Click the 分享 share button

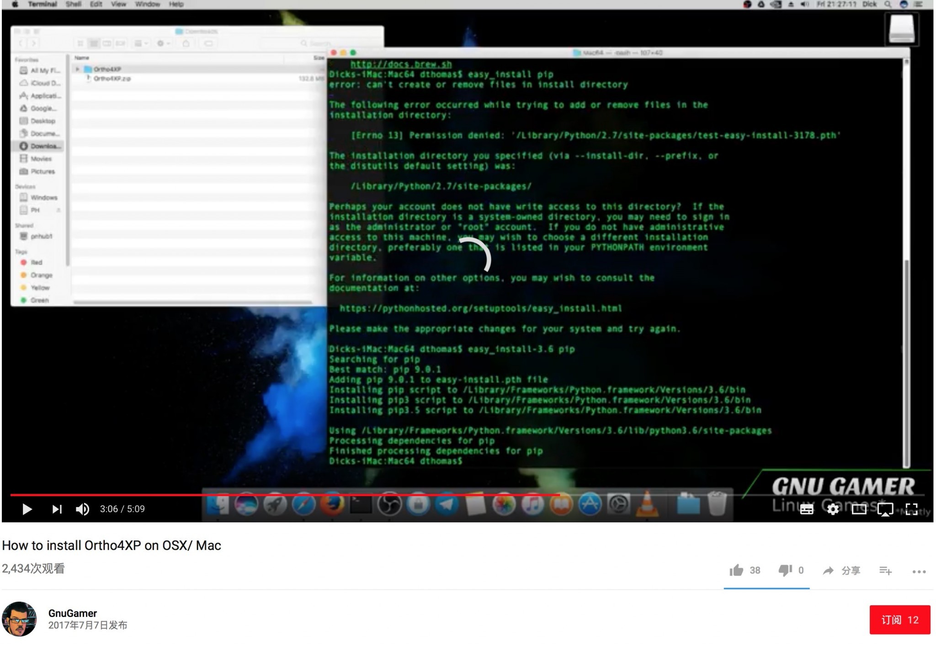pos(841,570)
